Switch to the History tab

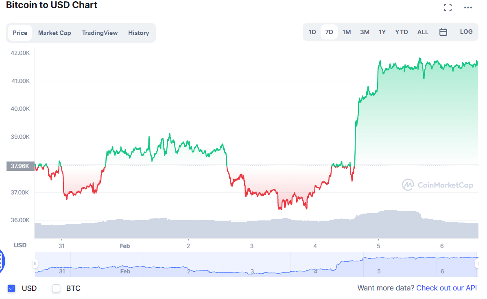138,33
